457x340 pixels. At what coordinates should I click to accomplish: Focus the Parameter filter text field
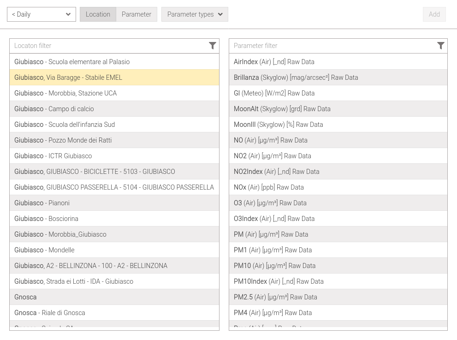[x=332, y=46]
